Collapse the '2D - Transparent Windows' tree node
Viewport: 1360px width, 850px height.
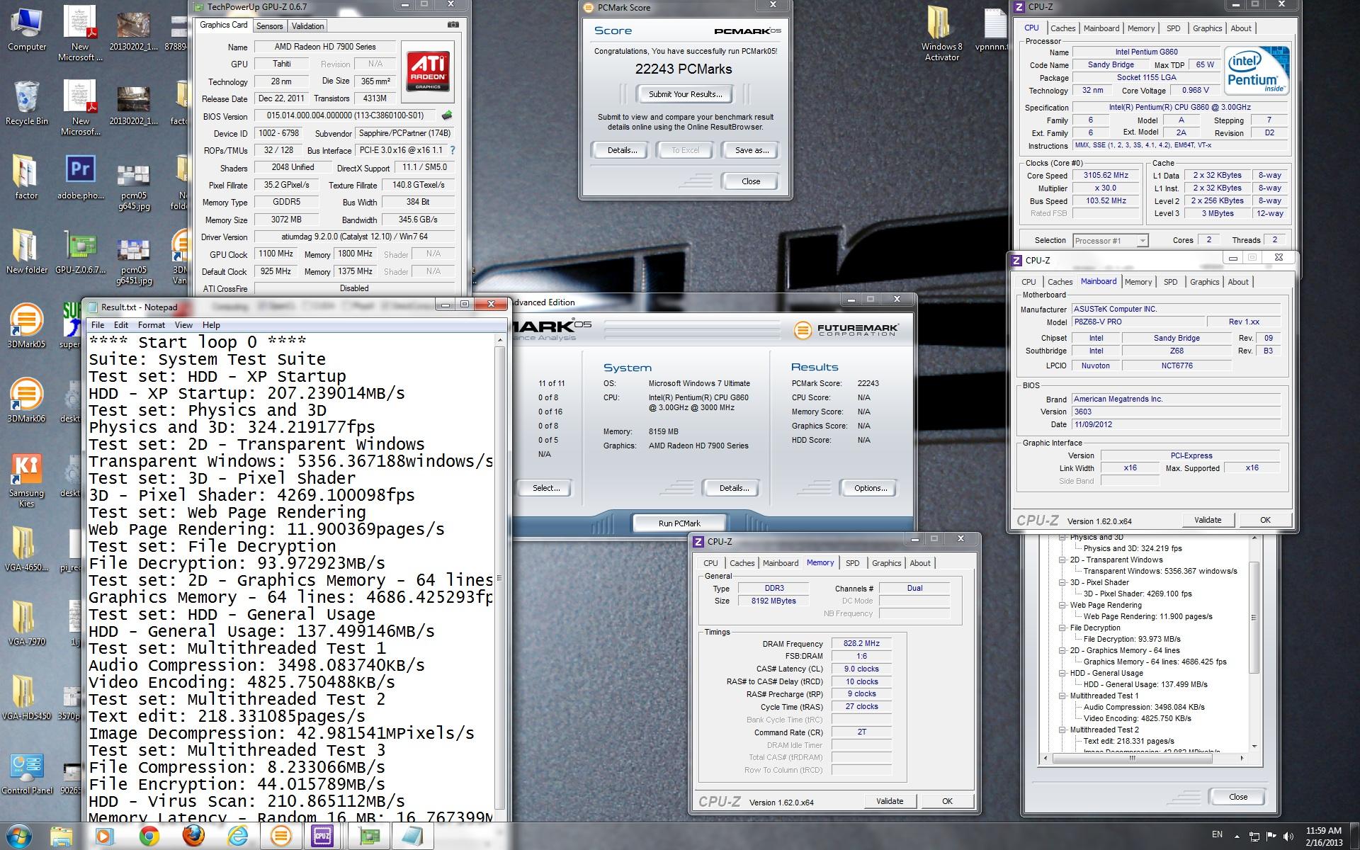[x=1062, y=560]
